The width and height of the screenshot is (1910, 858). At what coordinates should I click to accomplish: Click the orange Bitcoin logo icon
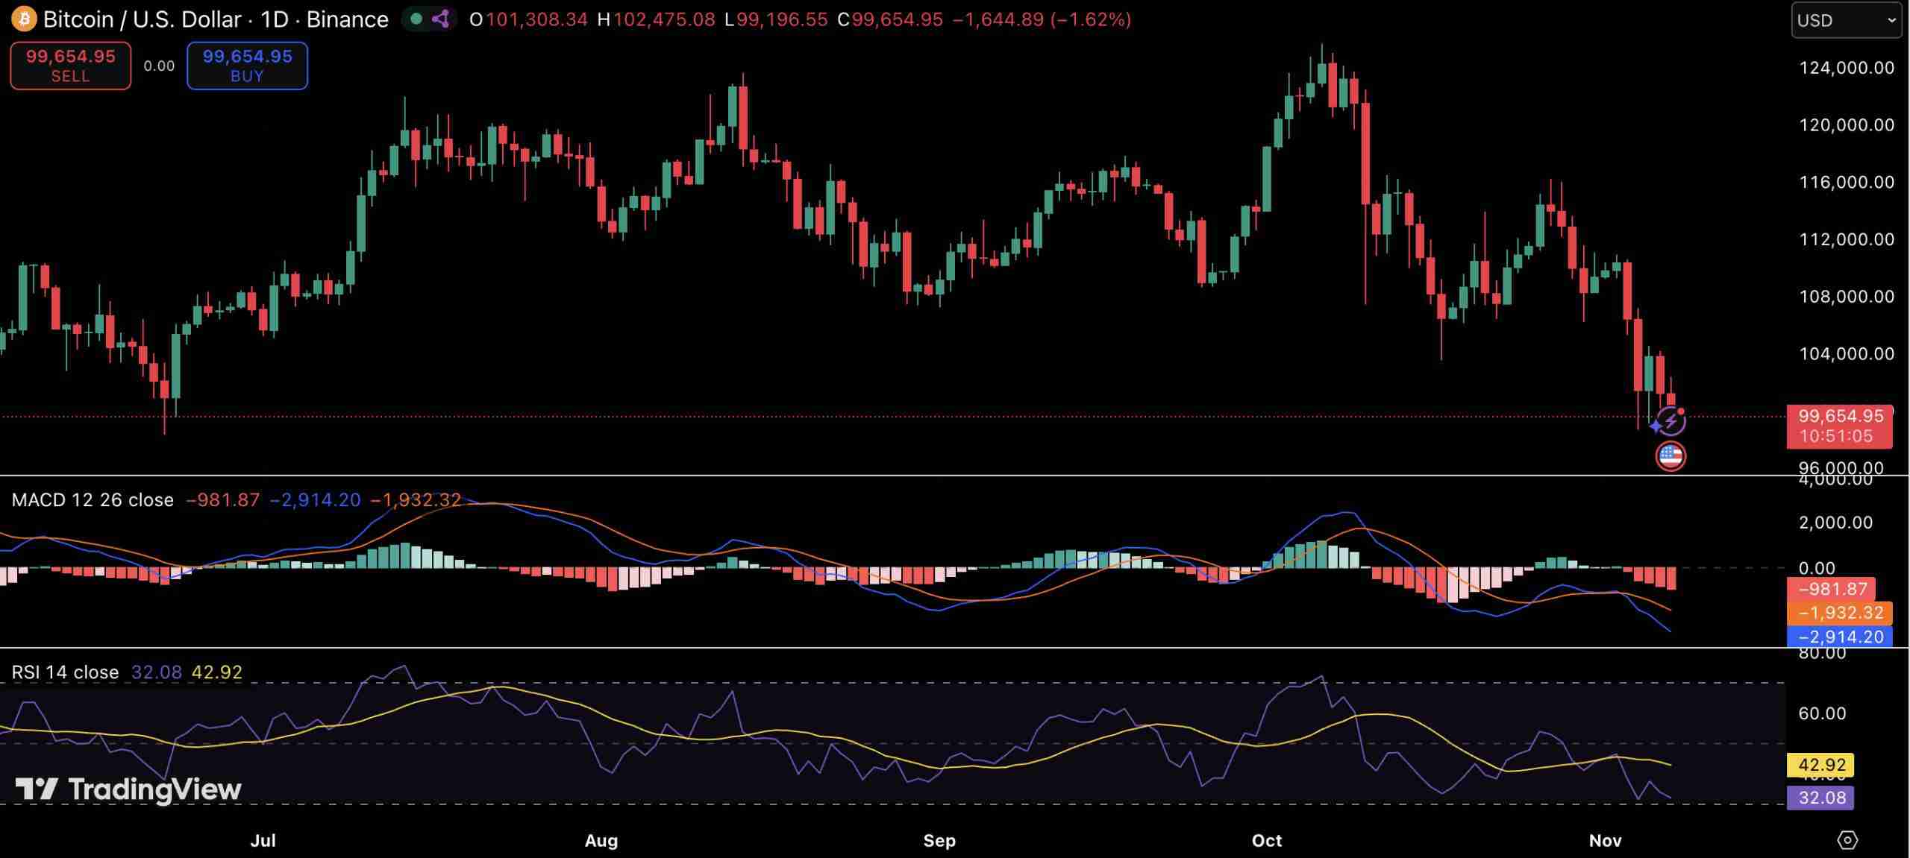(x=24, y=19)
